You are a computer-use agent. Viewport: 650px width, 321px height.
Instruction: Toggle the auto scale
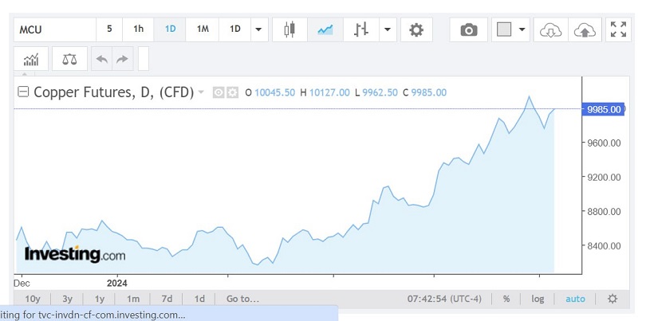coord(575,299)
